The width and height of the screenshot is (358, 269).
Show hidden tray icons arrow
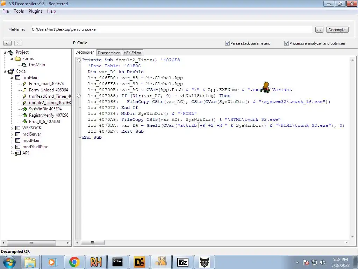tap(297, 262)
